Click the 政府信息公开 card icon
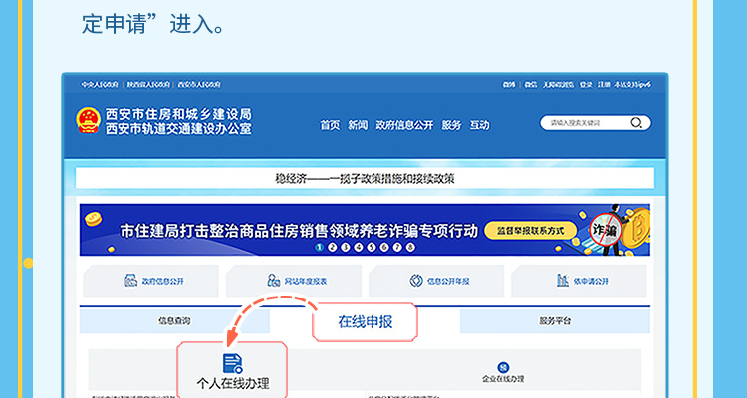This screenshot has height=398, width=747. pyautogui.click(x=131, y=281)
